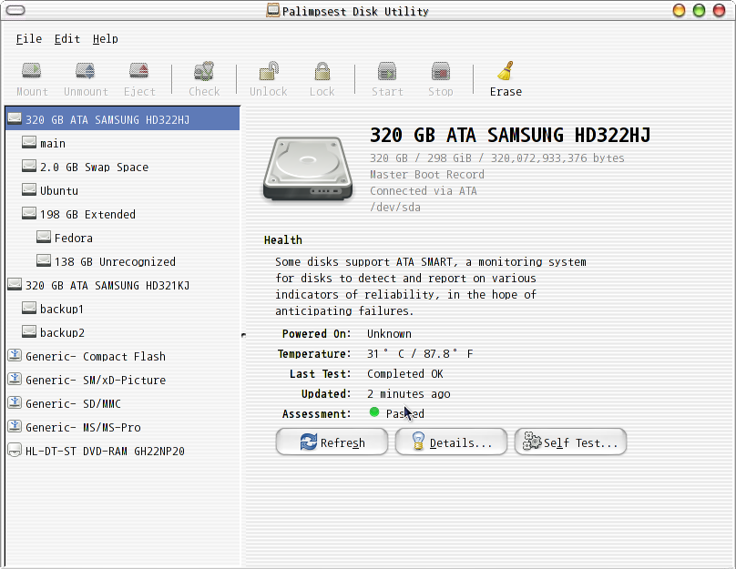Click the 'Master Boot Record' text
Image resolution: width=736 pixels, height=569 pixels.
pos(426,175)
